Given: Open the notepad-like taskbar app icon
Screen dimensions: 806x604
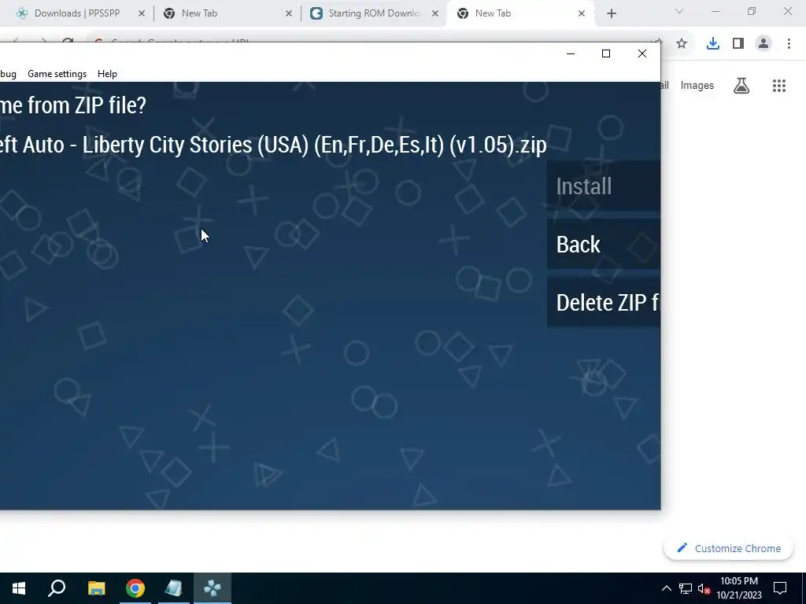Looking at the screenshot, I should [174, 588].
